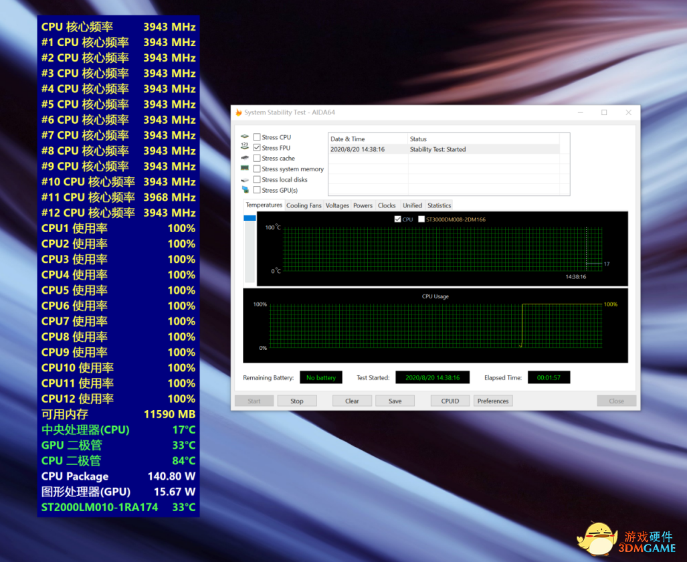
Task: Maximize the System Stability Test window
Action: point(604,112)
